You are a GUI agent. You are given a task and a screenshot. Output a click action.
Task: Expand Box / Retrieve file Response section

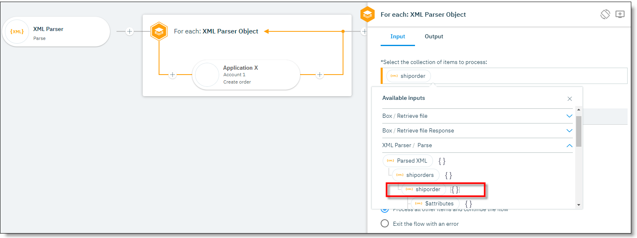click(x=569, y=131)
